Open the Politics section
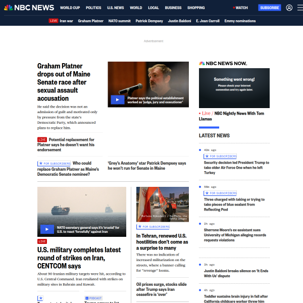The height and width of the screenshot is (303, 303). [93, 8]
